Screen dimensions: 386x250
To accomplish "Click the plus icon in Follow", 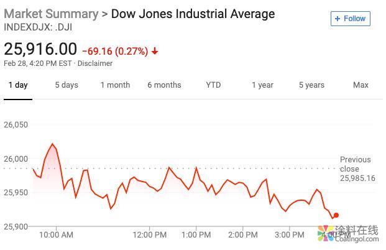I will pos(338,19).
